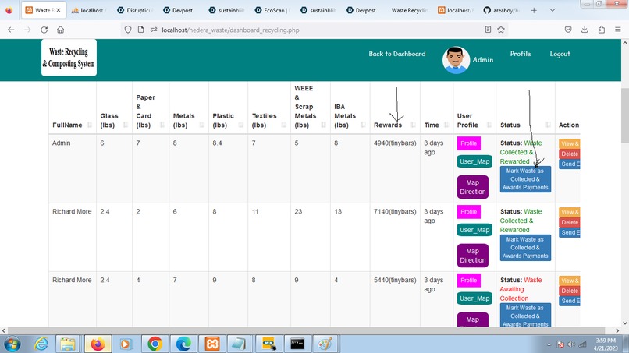Screen dimensions: 629x353
Task: Click Logout in header
Action: (560, 54)
